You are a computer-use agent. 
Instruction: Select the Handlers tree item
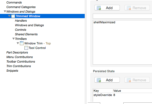pyautogui.click(x=21, y=21)
